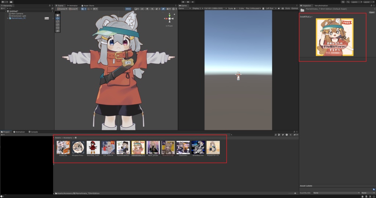Toggle scene audio icon
This screenshot has width=376, height=198.
click(x=152, y=9)
